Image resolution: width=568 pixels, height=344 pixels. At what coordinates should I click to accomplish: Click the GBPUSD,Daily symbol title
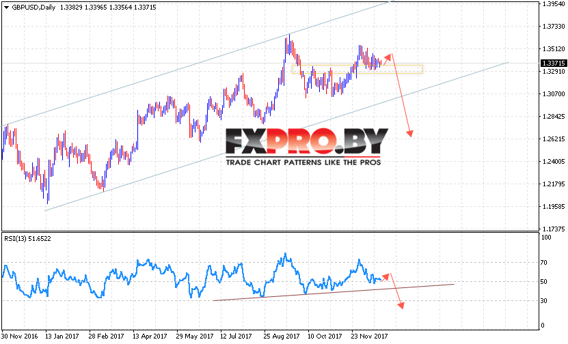(x=33, y=8)
